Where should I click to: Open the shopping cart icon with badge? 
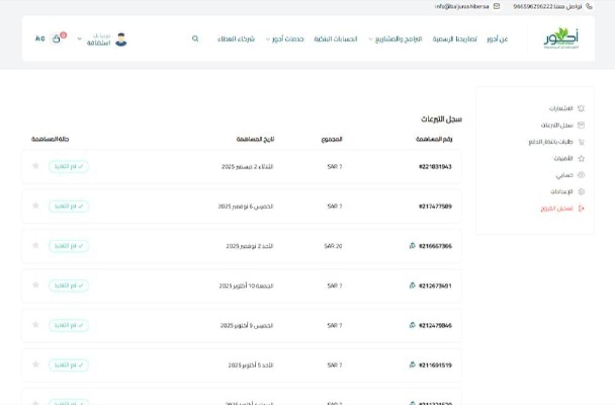(57, 39)
